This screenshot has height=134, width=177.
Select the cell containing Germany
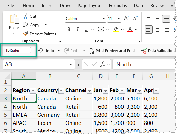(50, 115)
